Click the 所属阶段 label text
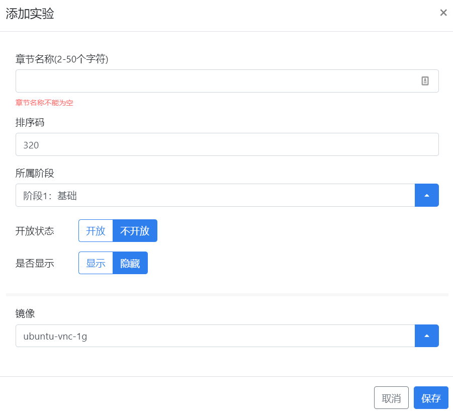This screenshot has width=453, height=414. coord(35,174)
